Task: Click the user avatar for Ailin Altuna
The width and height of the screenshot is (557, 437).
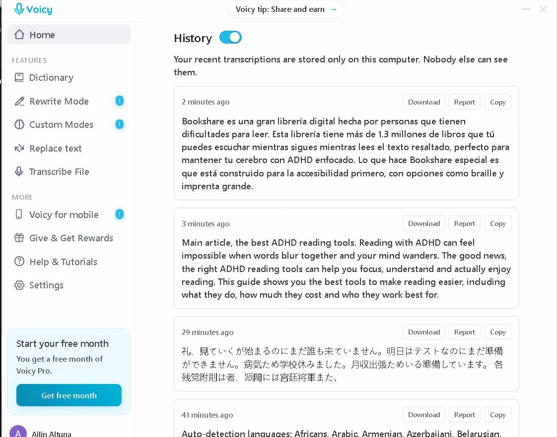Action: [x=18, y=432]
